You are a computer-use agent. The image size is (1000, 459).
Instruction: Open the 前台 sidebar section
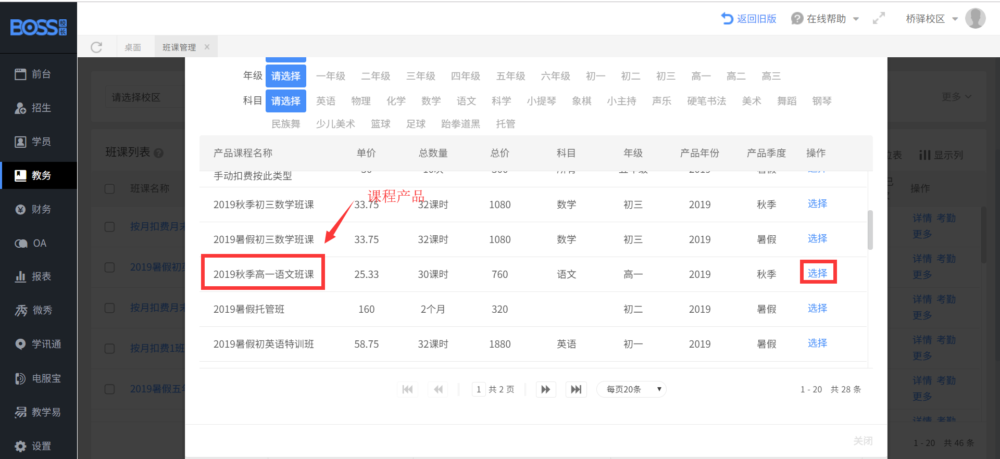(39, 74)
